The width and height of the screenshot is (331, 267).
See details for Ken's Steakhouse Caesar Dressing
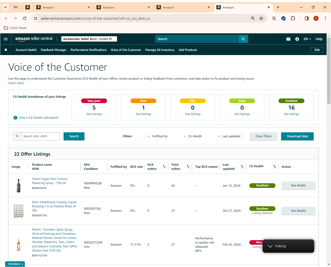coord(298,211)
